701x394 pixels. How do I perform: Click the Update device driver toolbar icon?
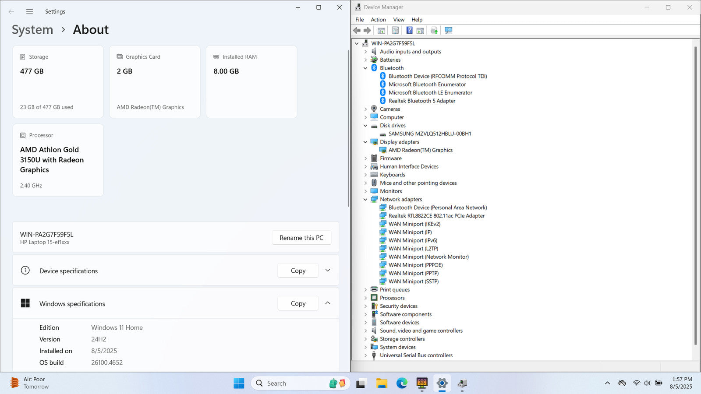(x=434, y=30)
